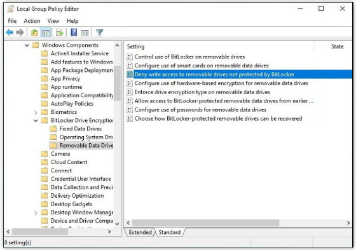Click the Export List toolbar icon
The width and height of the screenshot is (356, 250).
pos(60,32)
